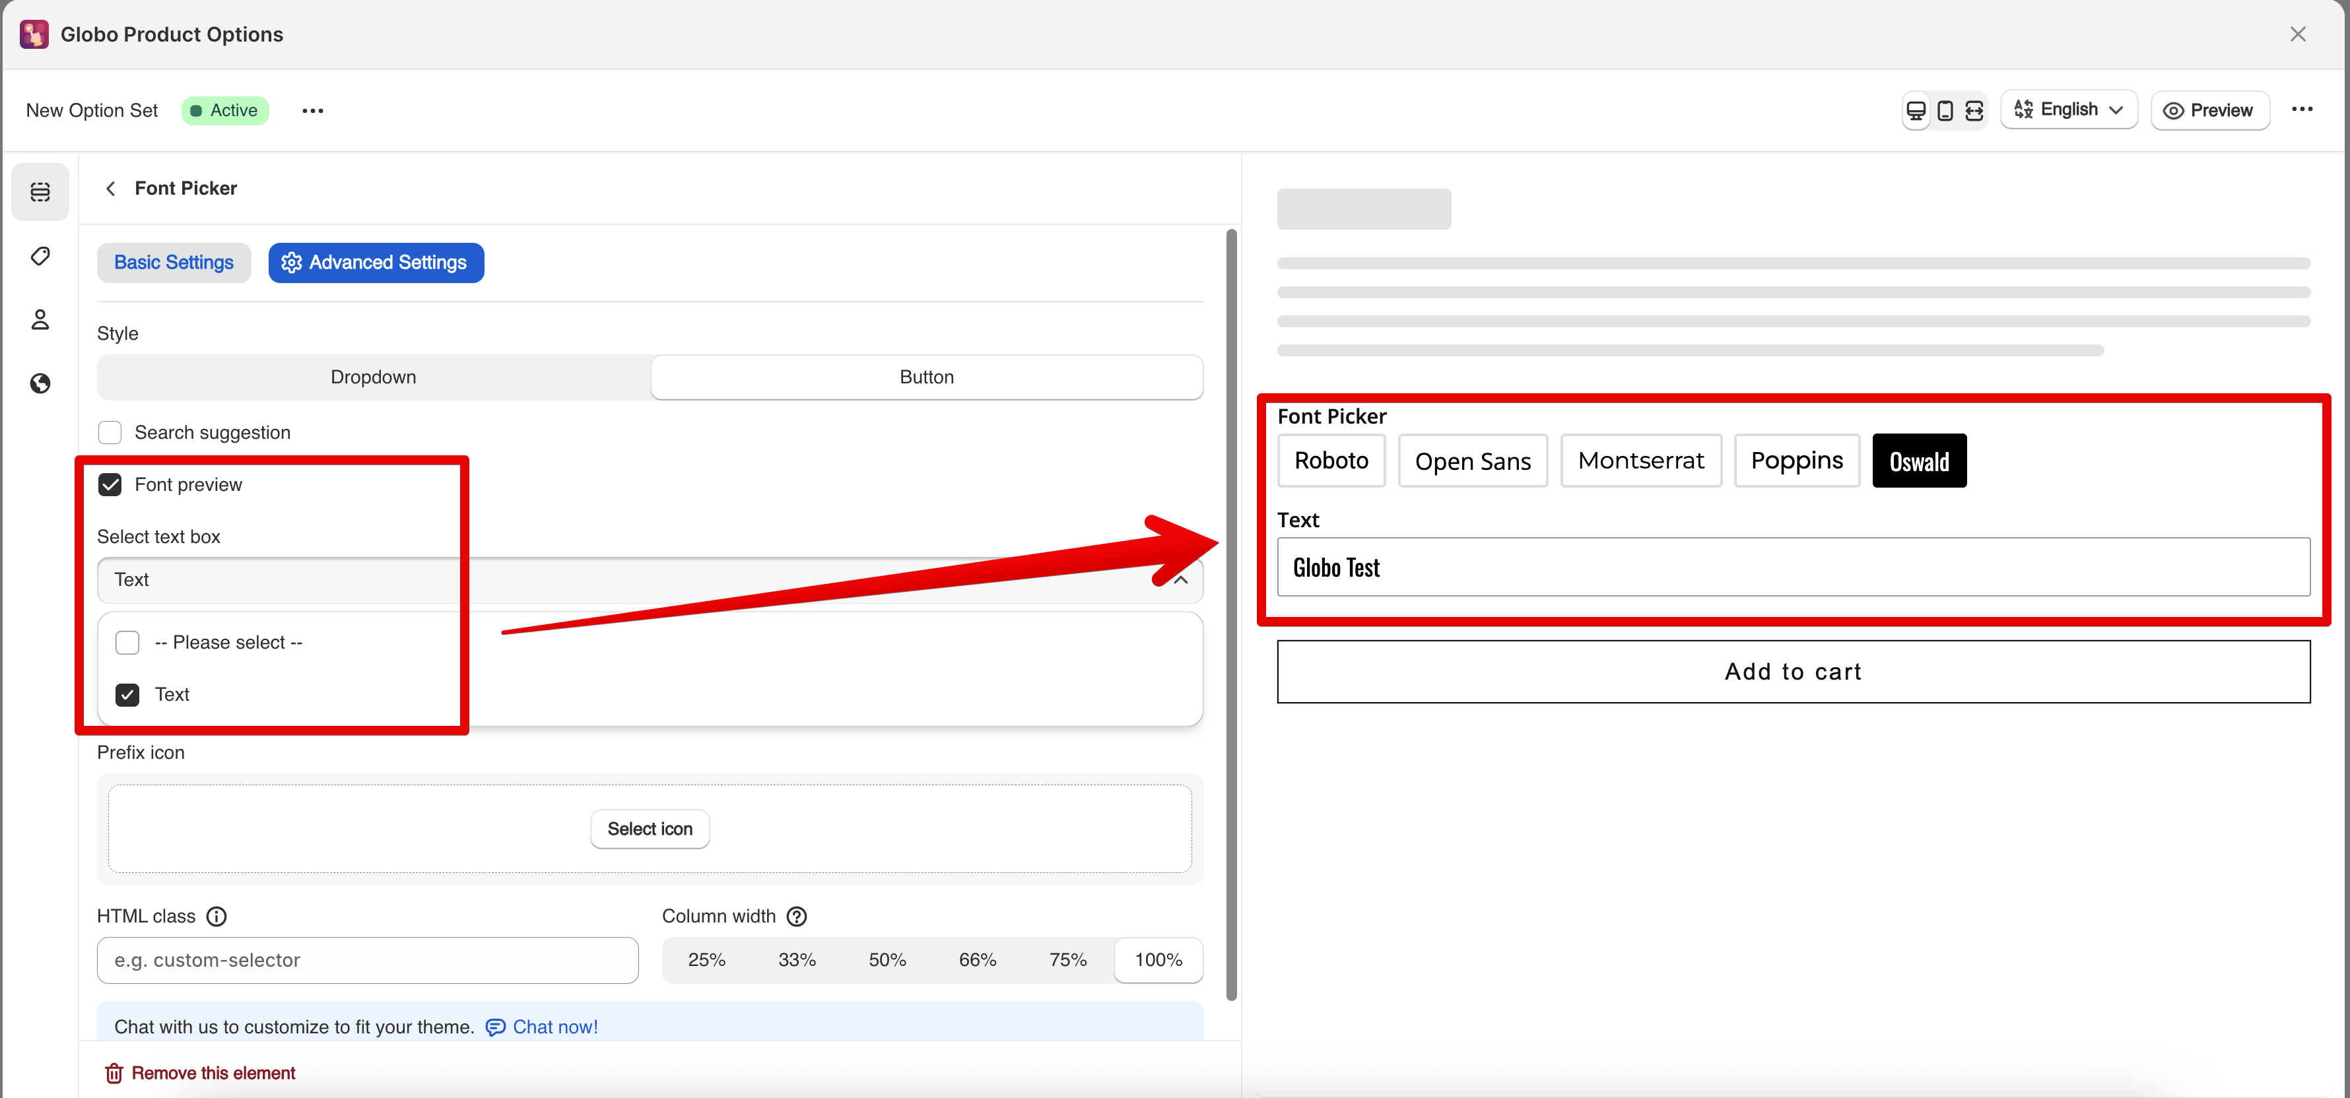Enable the Search suggestion checkbox
Screen dimensions: 2350x1098
[110, 433]
